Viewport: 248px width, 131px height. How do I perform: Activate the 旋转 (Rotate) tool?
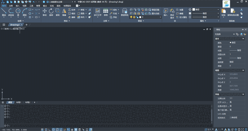click(51, 12)
